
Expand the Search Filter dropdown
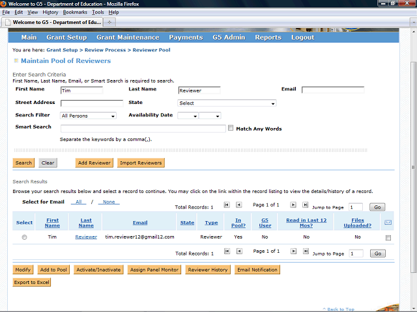tap(88, 116)
